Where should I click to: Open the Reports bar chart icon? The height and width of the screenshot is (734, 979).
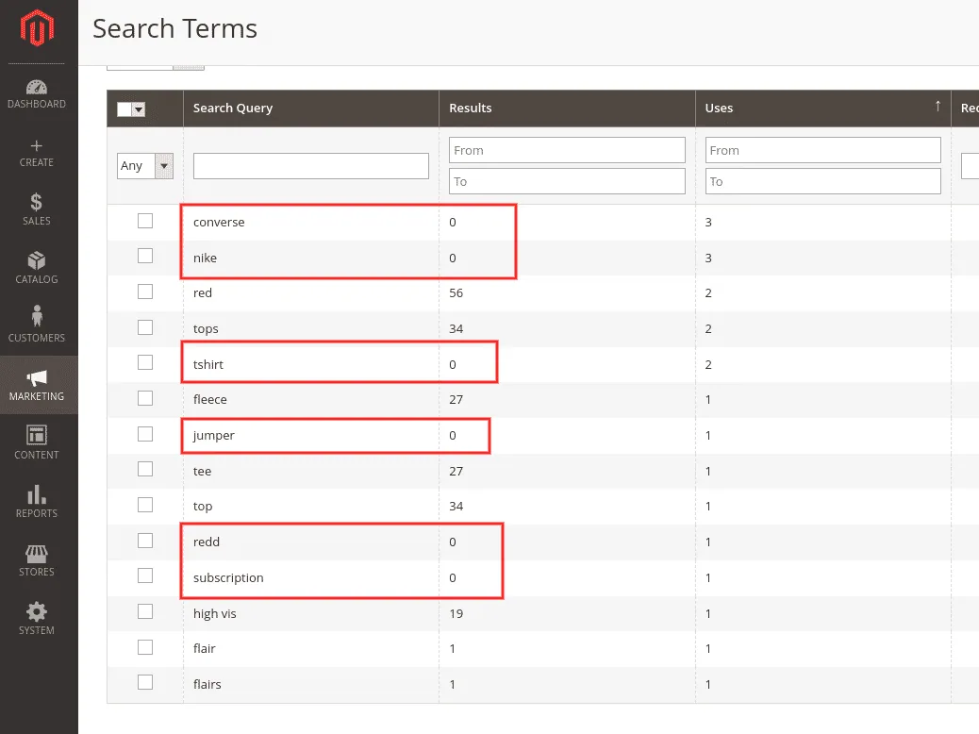coord(36,494)
